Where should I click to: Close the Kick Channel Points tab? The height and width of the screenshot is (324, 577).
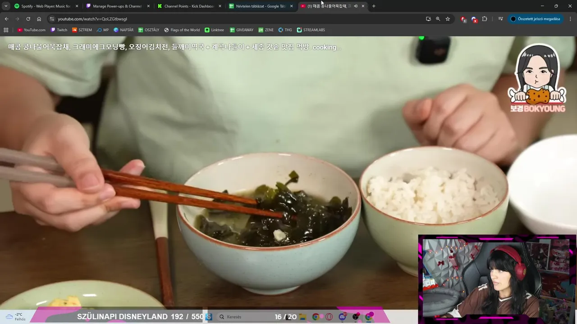tap(220, 6)
